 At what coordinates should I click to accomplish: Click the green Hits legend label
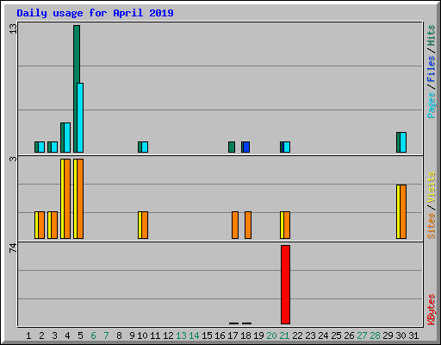432,35
